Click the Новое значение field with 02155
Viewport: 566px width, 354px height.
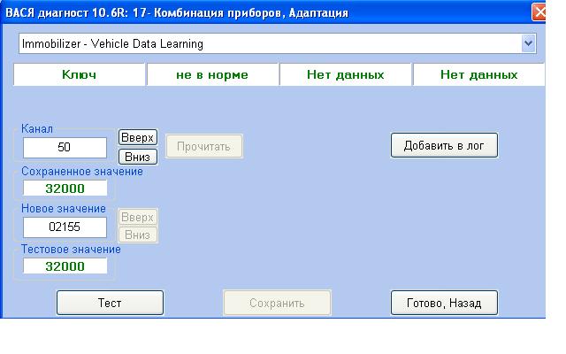coord(65,227)
